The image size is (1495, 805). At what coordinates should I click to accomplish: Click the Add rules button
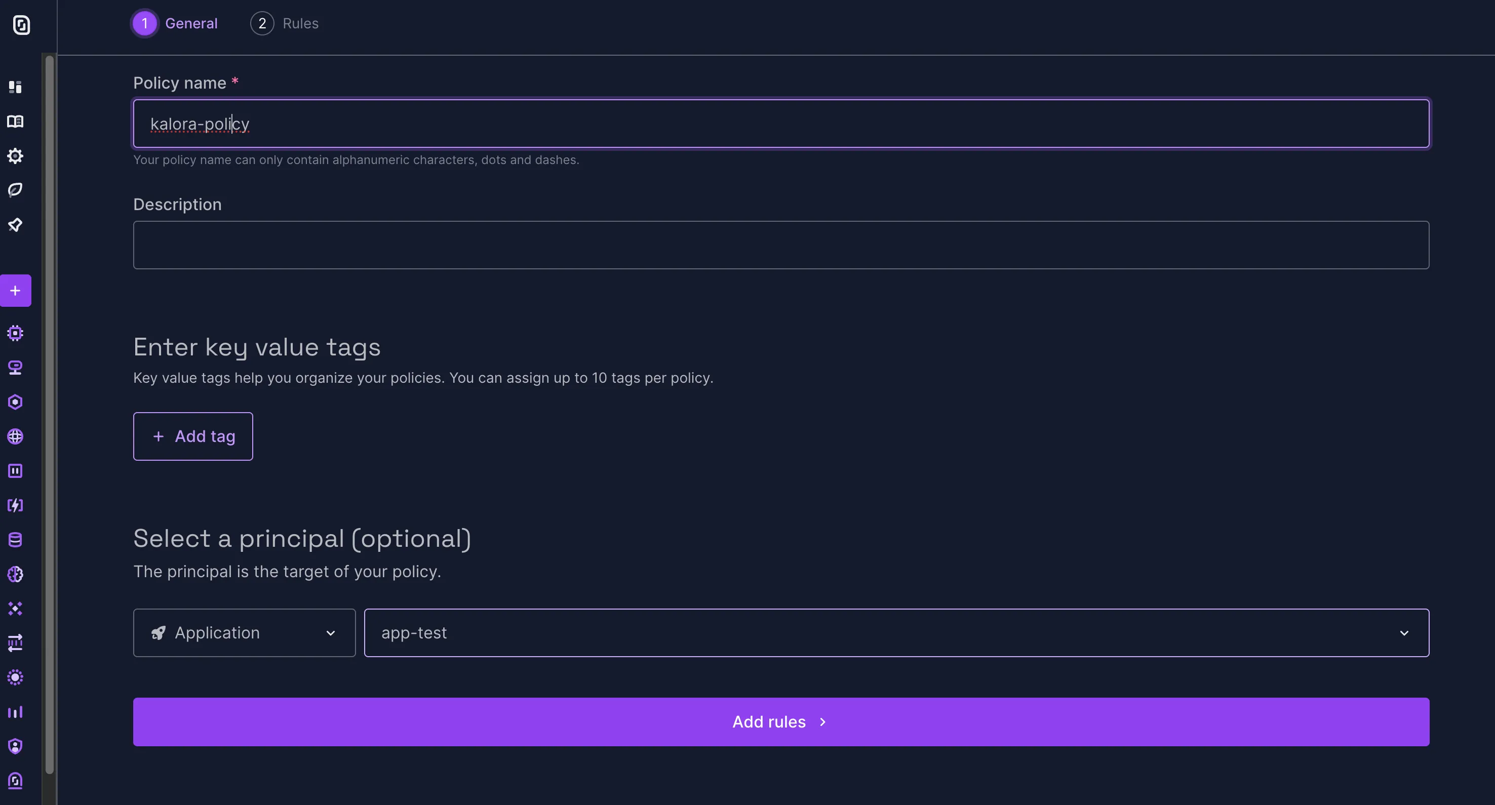click(x=780, y=722)
